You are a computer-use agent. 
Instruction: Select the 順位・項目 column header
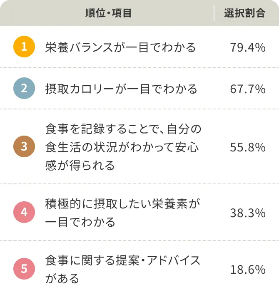[x=108, y=13]
